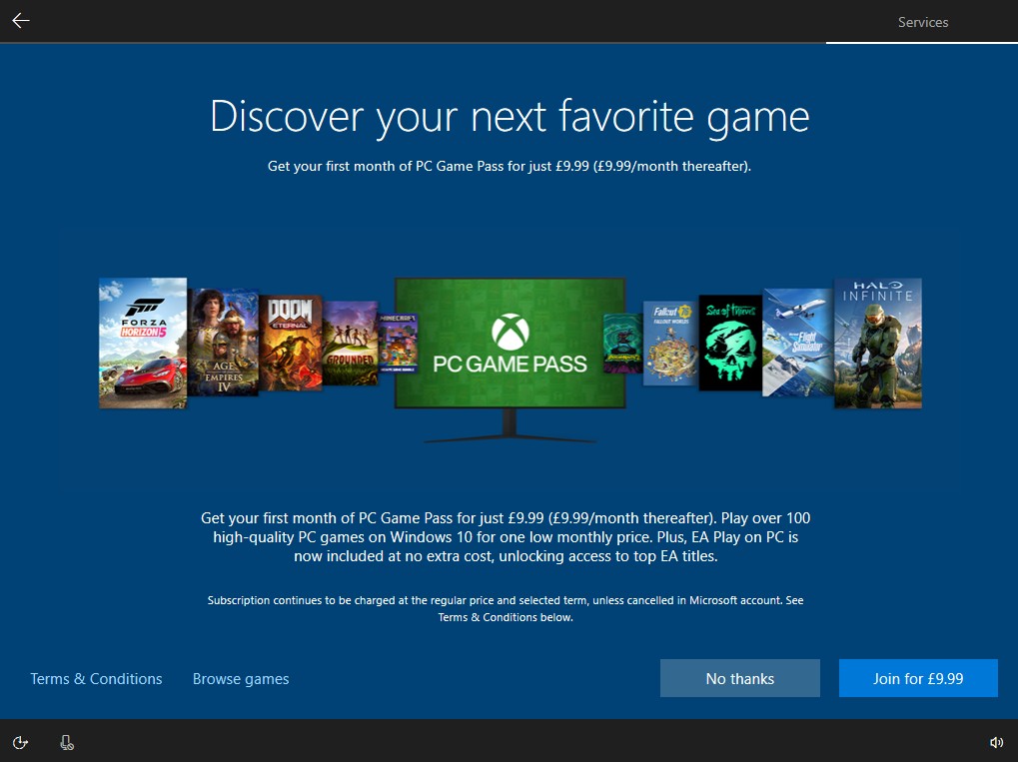Open the Ease of Access icon
Screen dimensions: 1018x762
pos(20,742)
